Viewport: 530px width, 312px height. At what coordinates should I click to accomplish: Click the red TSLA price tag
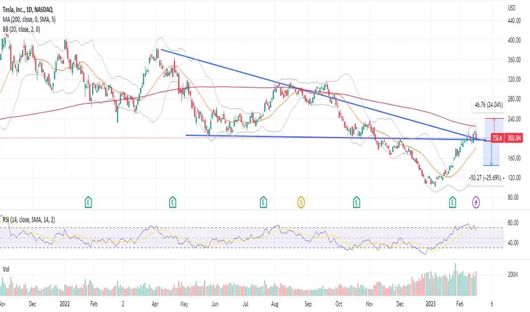(497, 138)
